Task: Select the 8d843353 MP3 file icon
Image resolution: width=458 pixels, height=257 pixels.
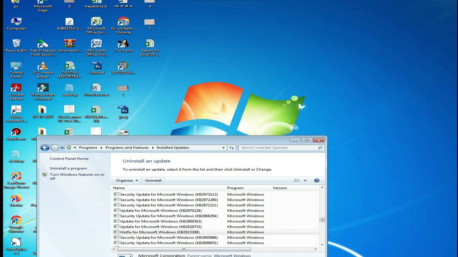Action: (x=69, y=24)
